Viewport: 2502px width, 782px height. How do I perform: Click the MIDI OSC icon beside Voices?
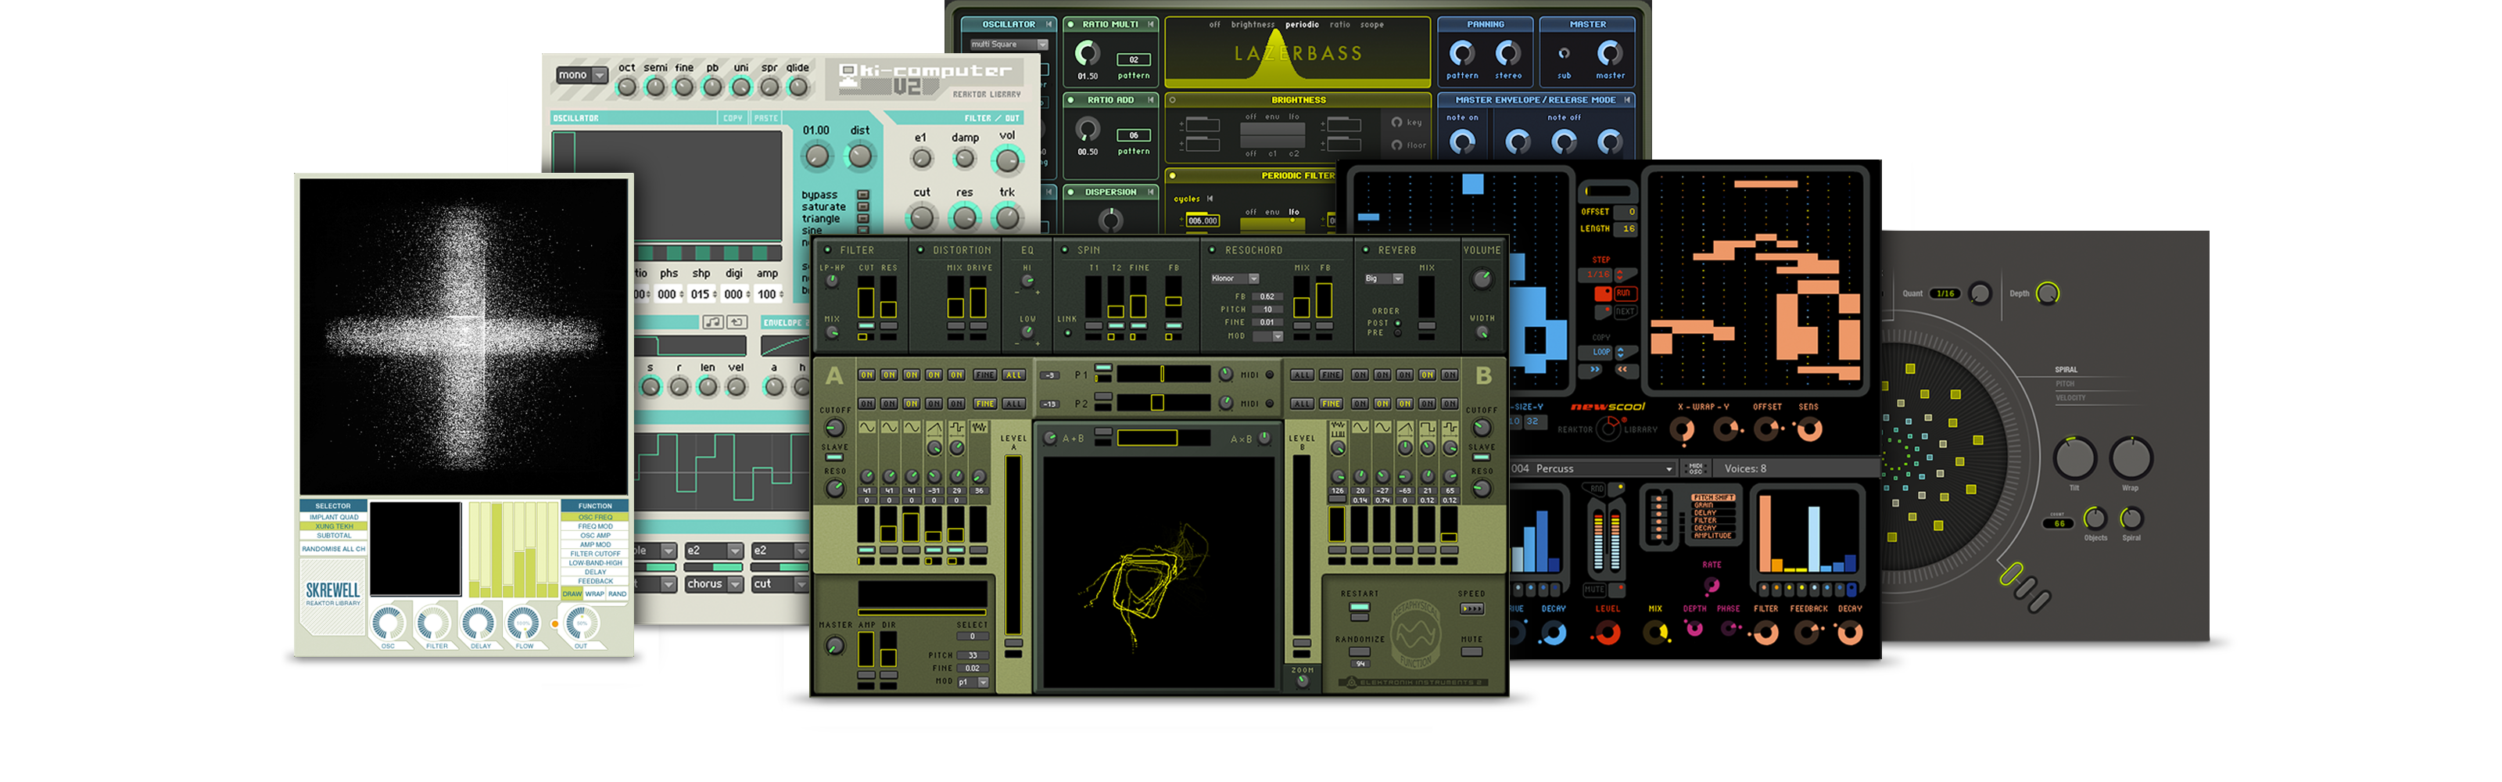[x=1696, y=468]
